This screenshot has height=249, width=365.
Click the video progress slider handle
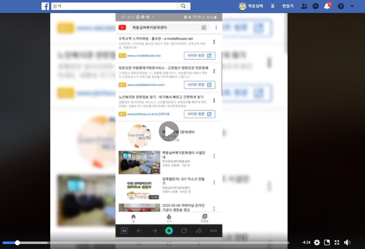[x=17, y=243]
